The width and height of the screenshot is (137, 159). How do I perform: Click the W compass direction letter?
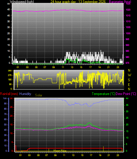click(129, 75)
